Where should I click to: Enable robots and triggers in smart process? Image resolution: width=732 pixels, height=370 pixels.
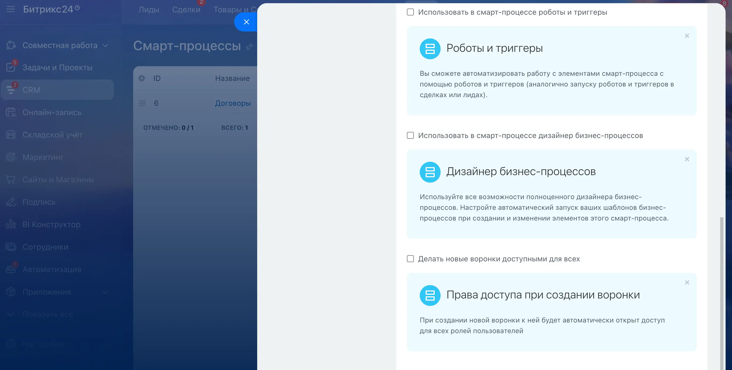[410, 12]
